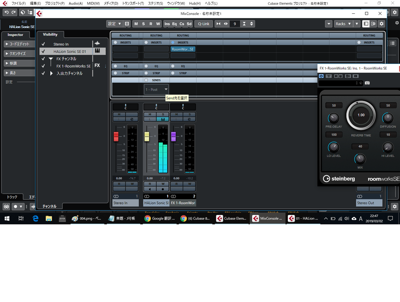Toggle the RoomWorks SE plugin power button
400x302 pixels.
pyautogui.click(x=321, y=76)
